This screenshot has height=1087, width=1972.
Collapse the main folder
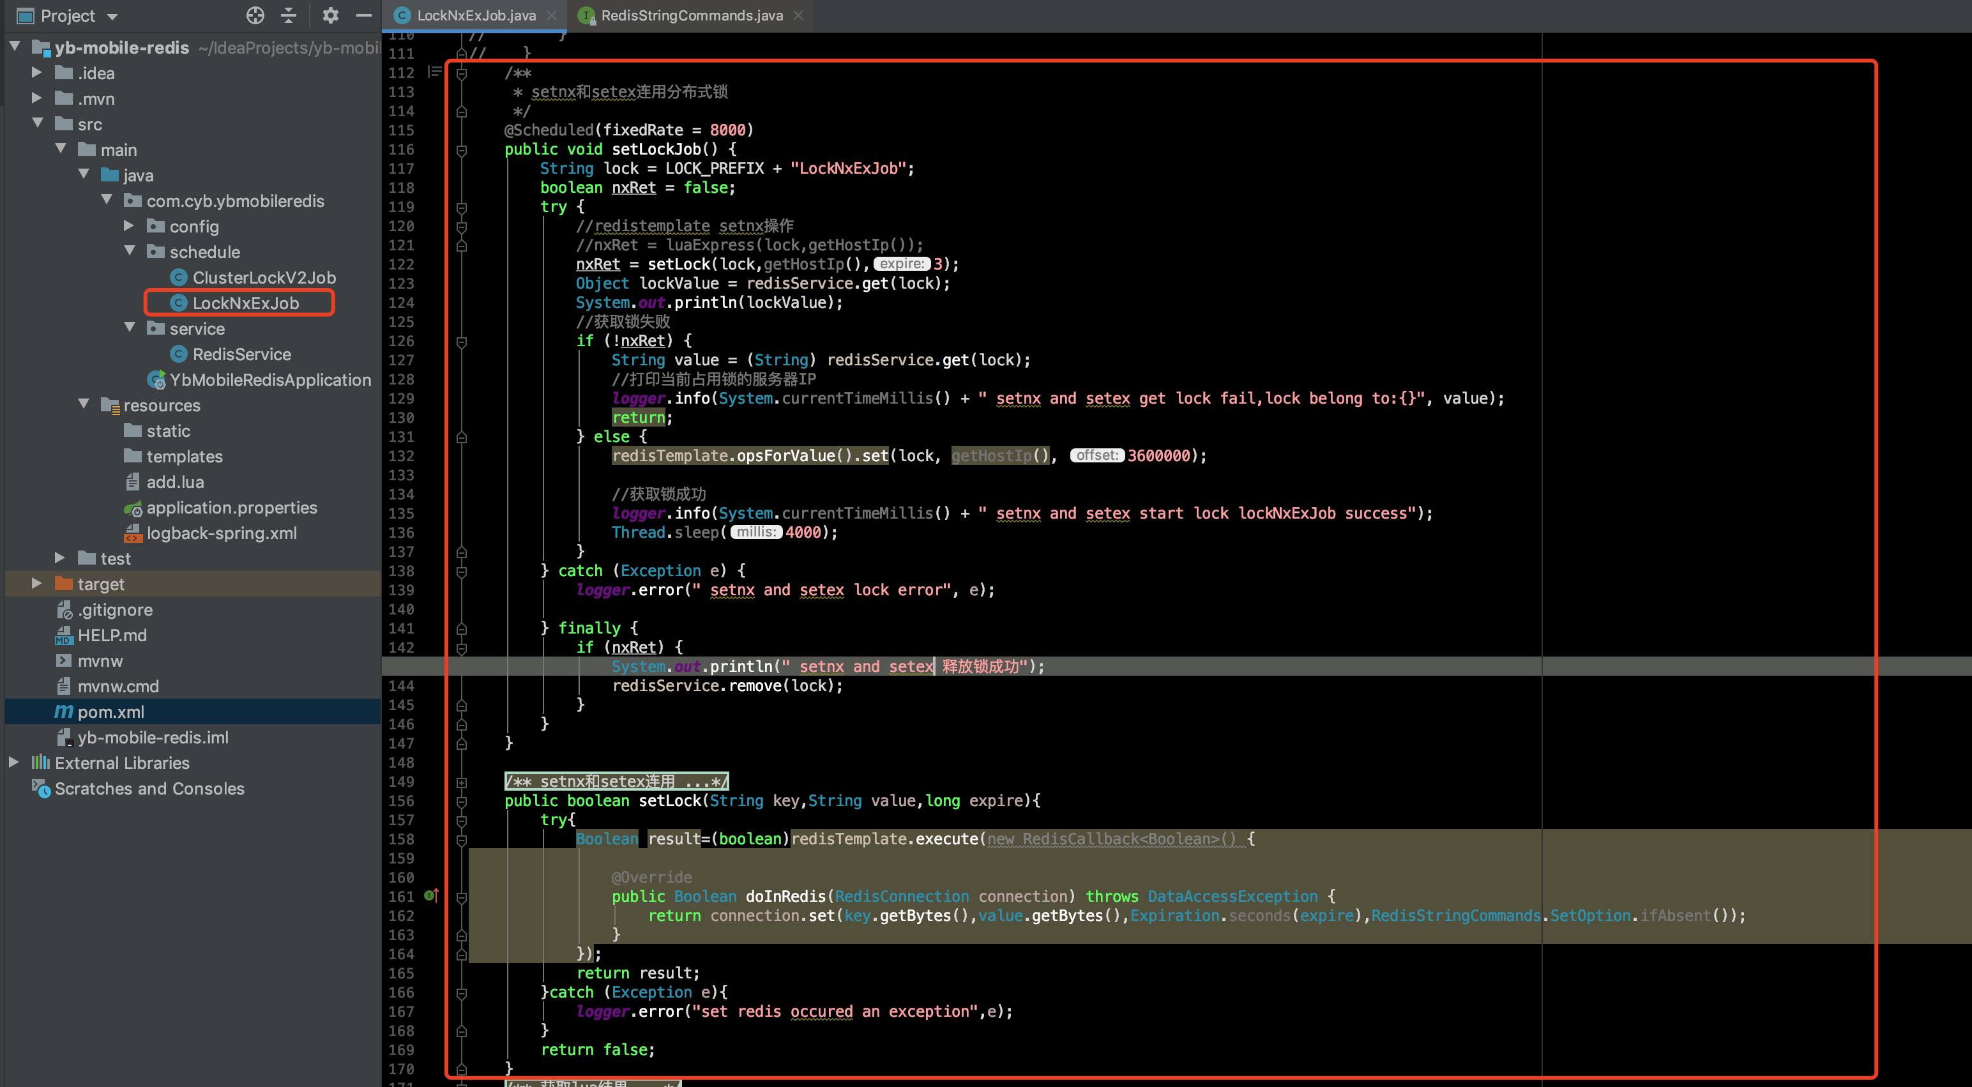coord(61,149)
